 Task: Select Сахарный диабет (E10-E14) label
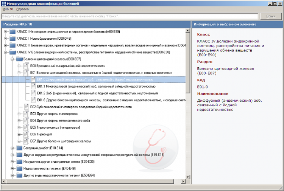(x=43, y=148)
